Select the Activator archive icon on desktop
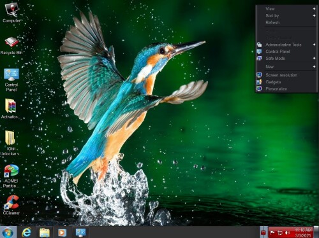 (x=11, y=108)
